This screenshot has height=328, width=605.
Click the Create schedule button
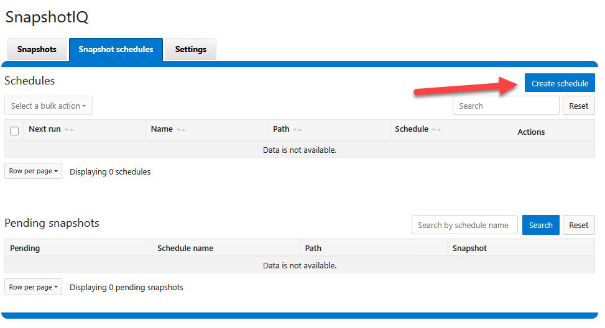pos(559,83)
